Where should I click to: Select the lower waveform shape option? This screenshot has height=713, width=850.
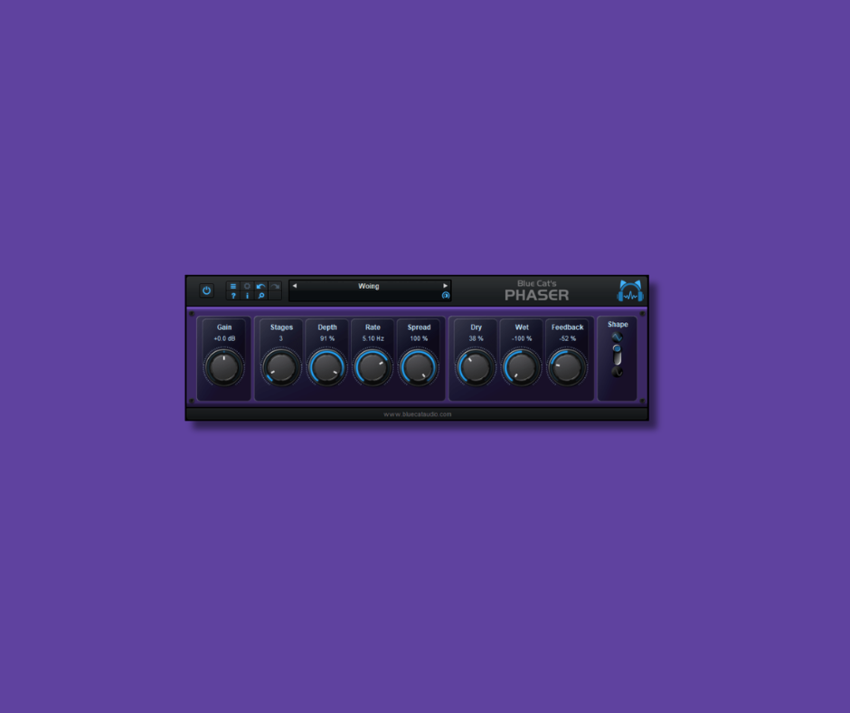(x=618, y=371)
